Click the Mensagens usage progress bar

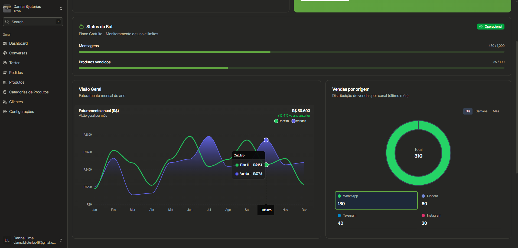(x=291, y=52)
